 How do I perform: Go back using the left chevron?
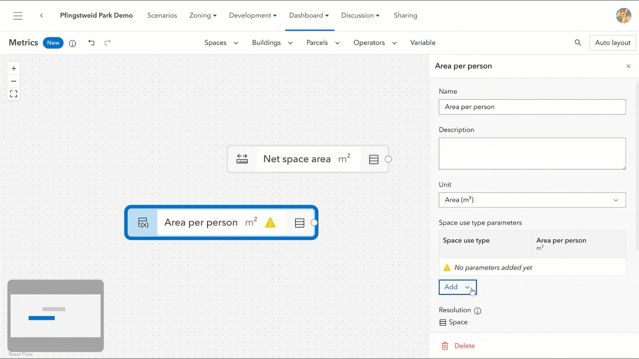[42, 15]
